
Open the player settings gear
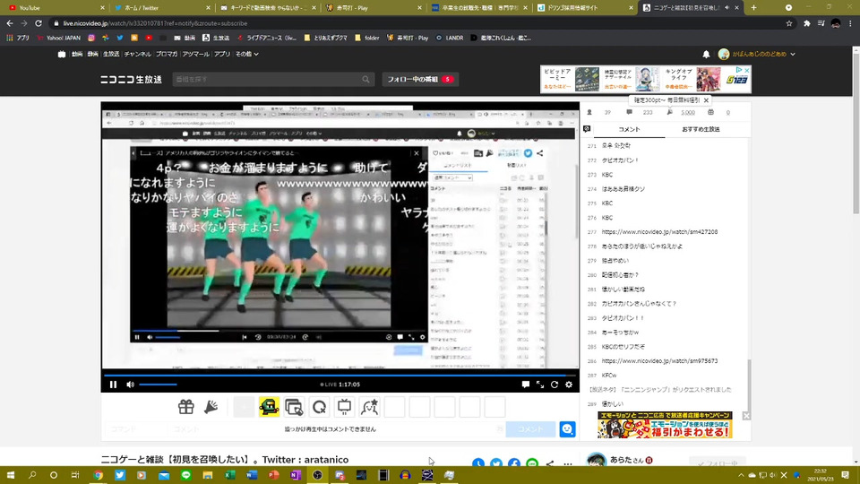point(569,385)
